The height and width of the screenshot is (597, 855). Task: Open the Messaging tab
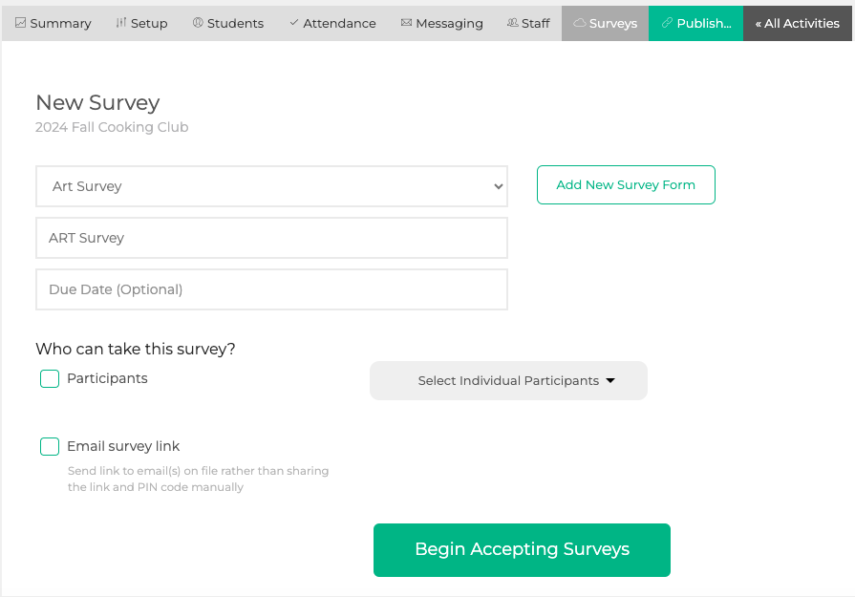coord(442,24)
